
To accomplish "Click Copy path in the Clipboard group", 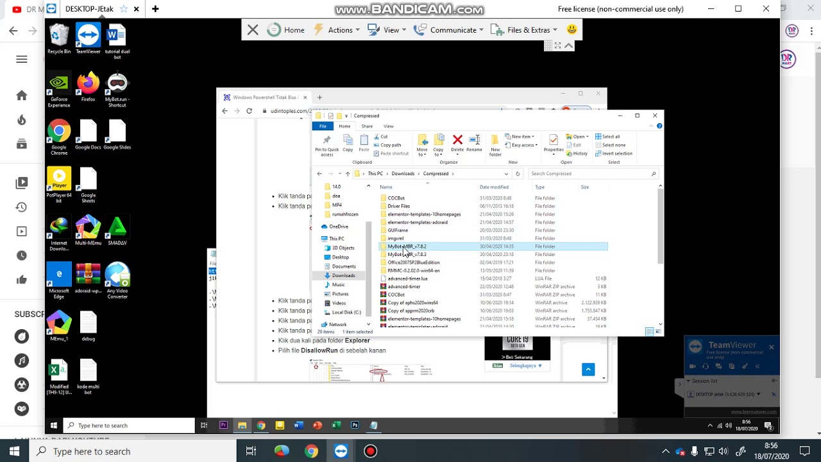I will click(x=387, y=145).
